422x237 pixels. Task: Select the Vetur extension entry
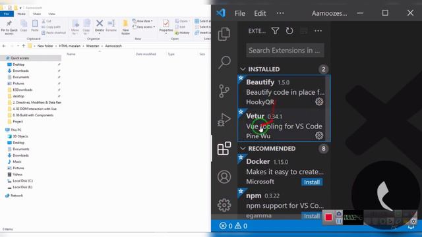point(282,125)
